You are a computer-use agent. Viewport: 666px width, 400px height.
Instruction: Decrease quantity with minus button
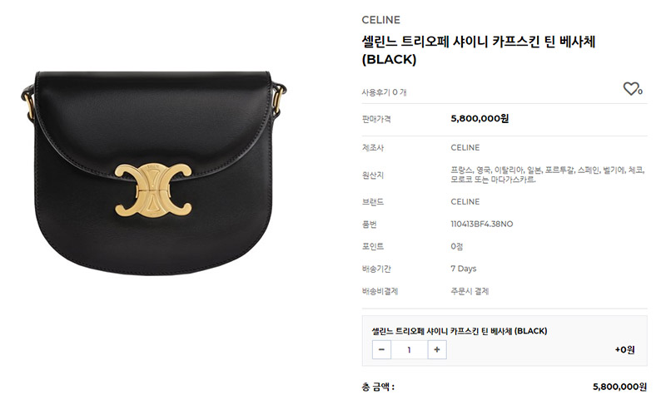[381, 349]
